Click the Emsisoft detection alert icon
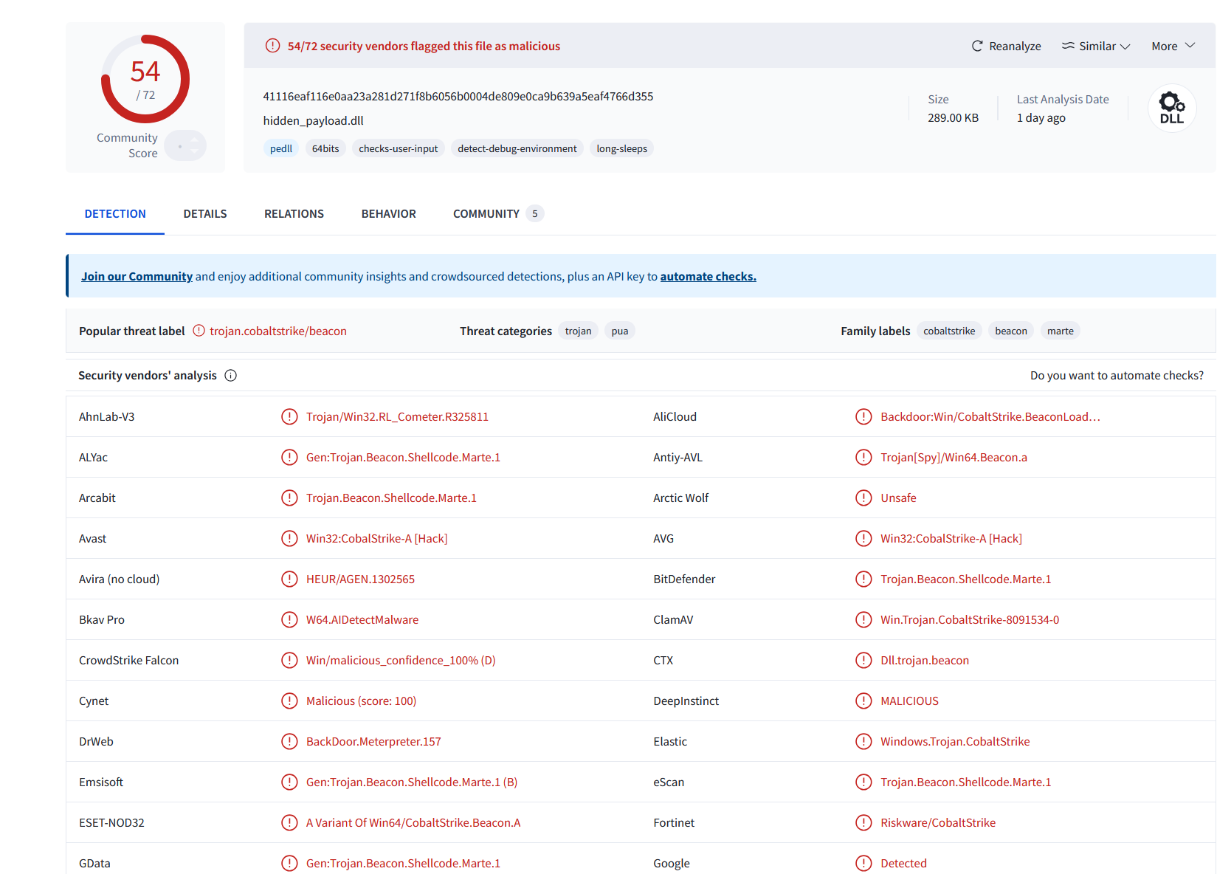Image resolution: width=1217 pixels, height=874 pixels. pyautogui.click(x=289, y=782)
